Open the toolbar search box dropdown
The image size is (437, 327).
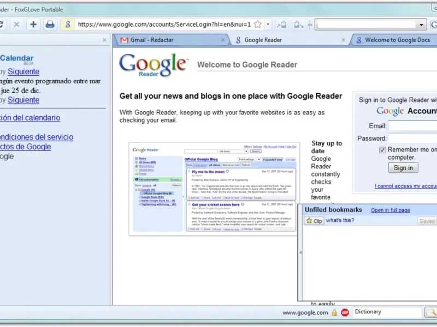click(x=421, y=25)
